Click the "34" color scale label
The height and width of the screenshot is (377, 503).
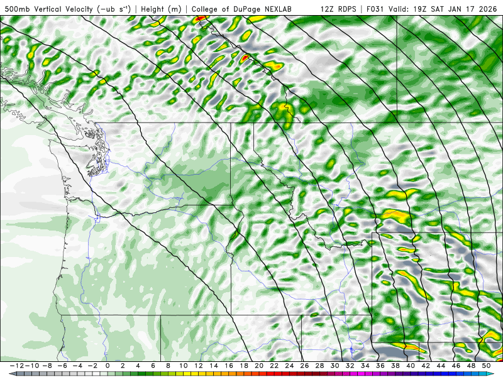click(365, 366)
